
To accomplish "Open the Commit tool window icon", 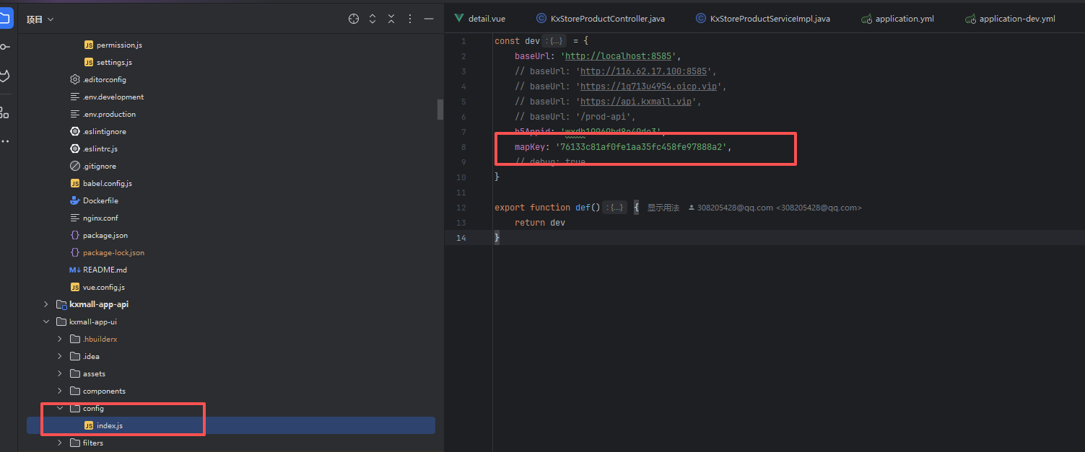I will tap(6, 47).
